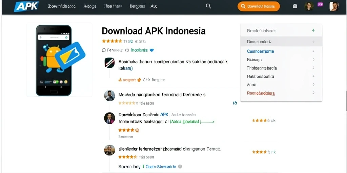Screen dimensions: 347x173
Task: Click the page's vertical scrollbar thumb
Action: pos(347,101)
